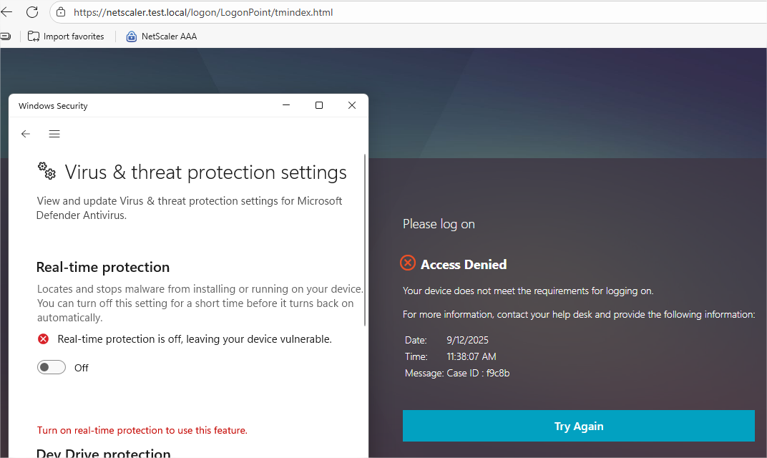Minimize the Windows Security window
This screenshot has width=767, height=458.
click(x=286, y=105)
